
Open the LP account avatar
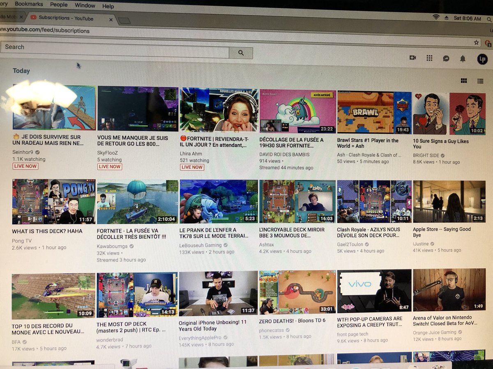pyautogui.click(x=482, y=59)
